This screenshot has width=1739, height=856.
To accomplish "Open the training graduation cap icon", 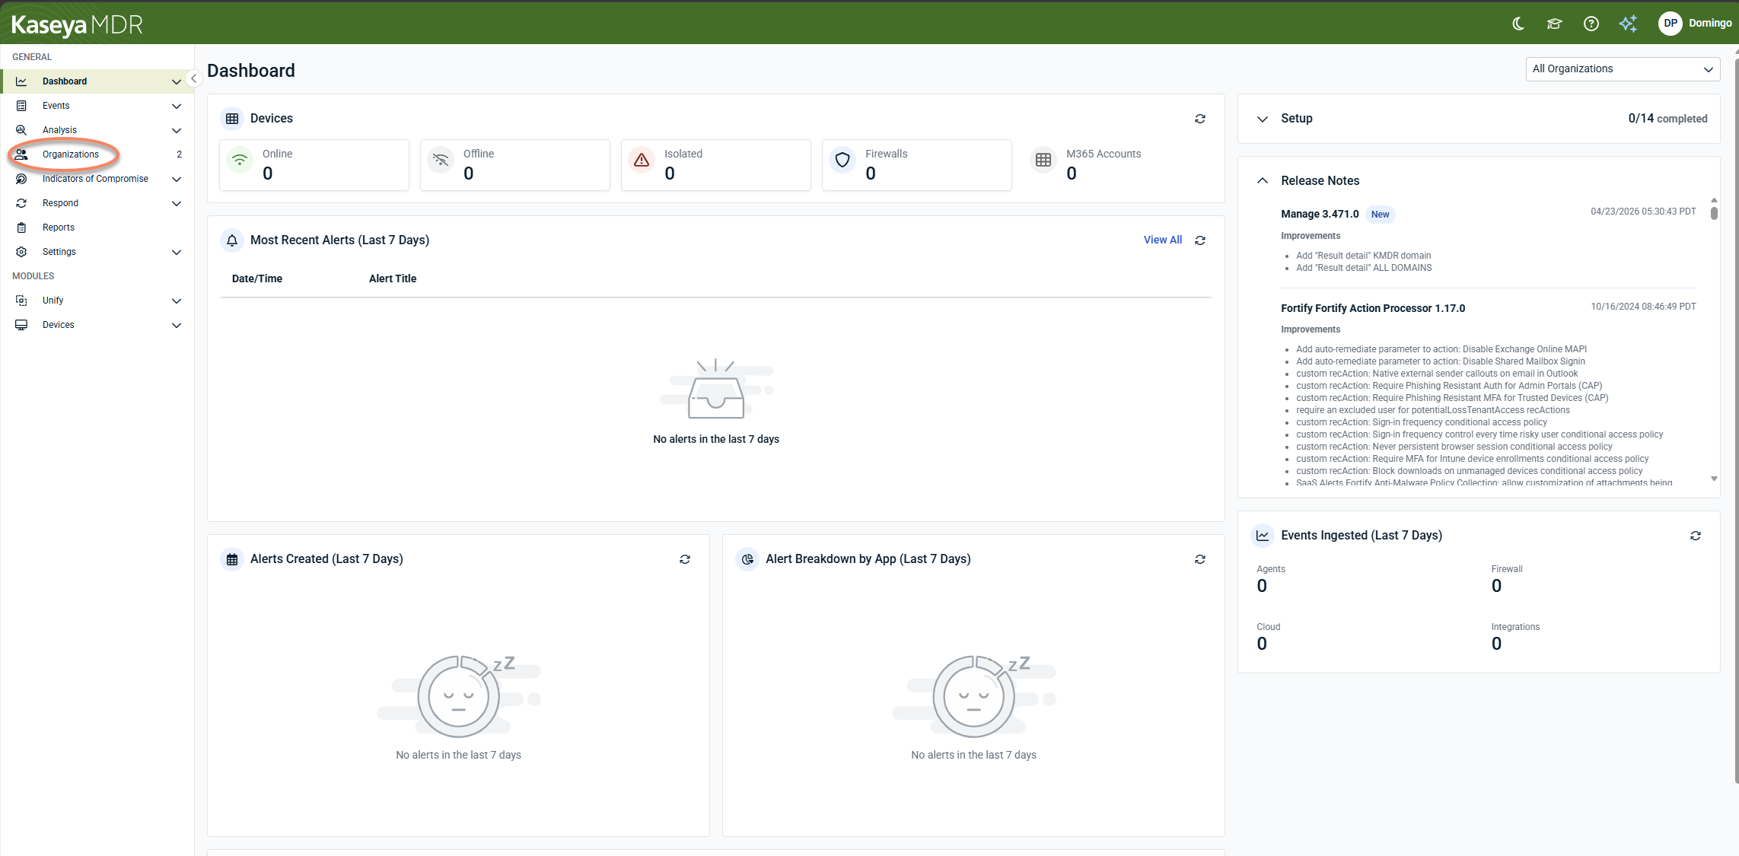I will 1554,24.
